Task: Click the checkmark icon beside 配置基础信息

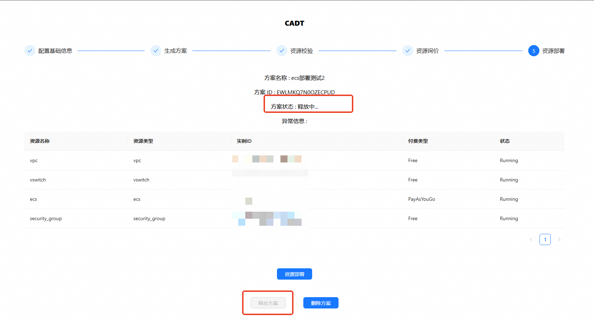Action: click(x=30, y=51)
